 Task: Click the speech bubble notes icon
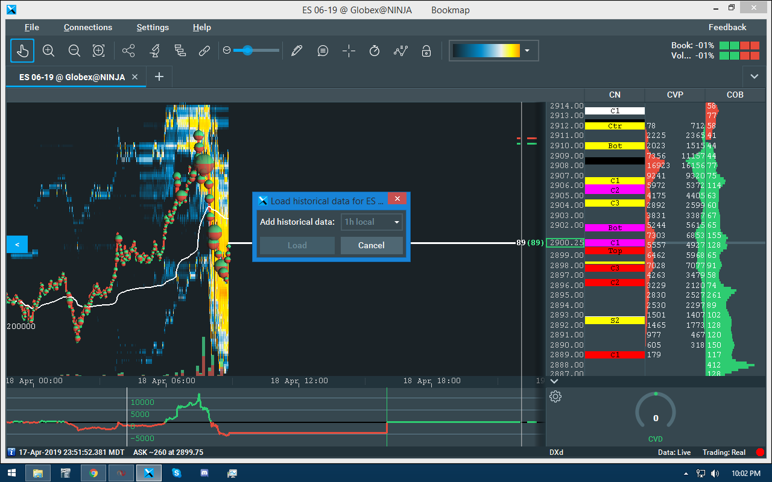pos(323,51)
